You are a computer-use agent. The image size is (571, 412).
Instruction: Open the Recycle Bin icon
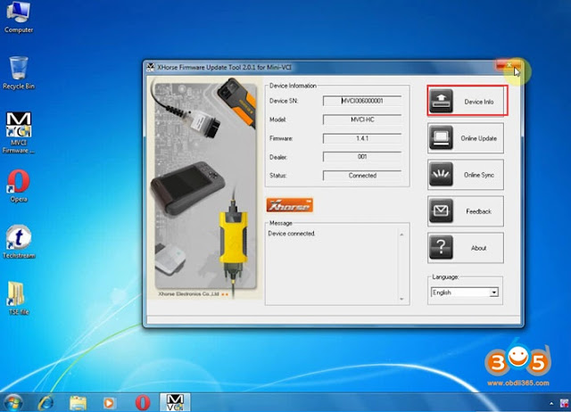point(19,73)
